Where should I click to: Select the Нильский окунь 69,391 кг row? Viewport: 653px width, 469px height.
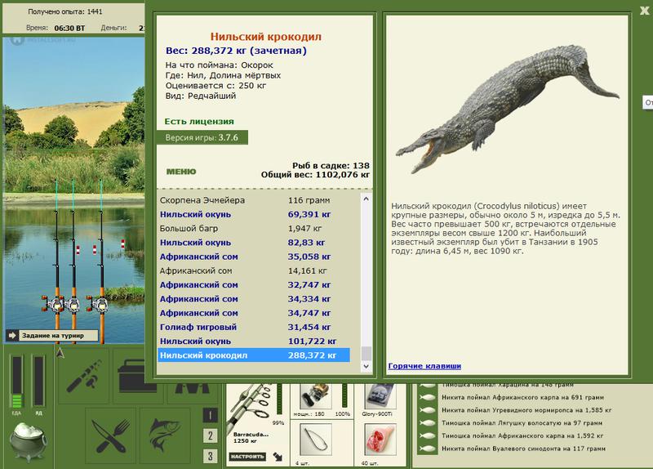tap(254, 214)
